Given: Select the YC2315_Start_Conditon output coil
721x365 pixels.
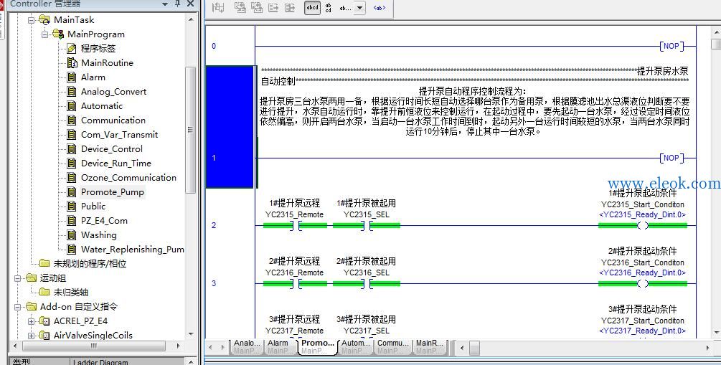Looking at the screenshot, I should click(643, 225).
